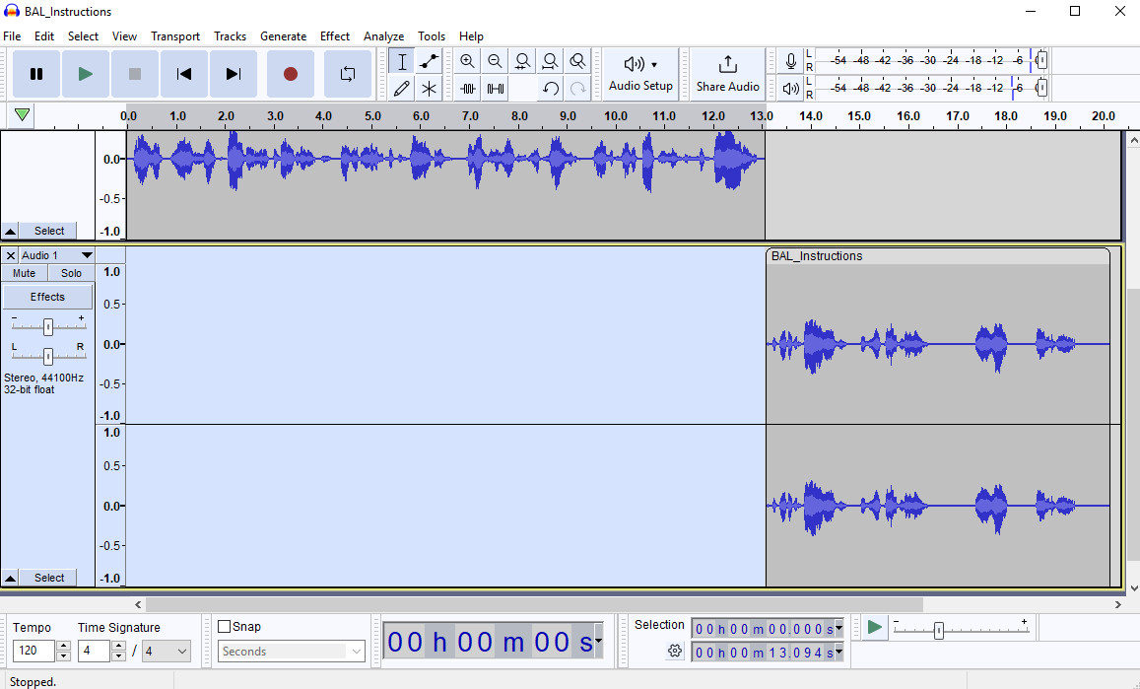The height and width of the screenshot is (689, 1140).
Task: Open the Analyze menu
Action: pos(383,36)
